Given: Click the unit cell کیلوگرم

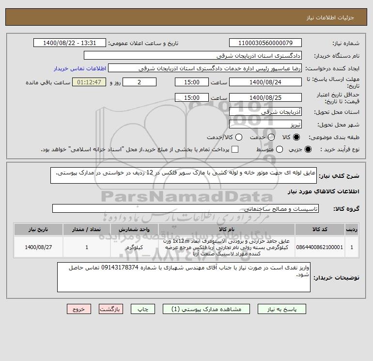Looking at the screenshot, I should (134, 247).
